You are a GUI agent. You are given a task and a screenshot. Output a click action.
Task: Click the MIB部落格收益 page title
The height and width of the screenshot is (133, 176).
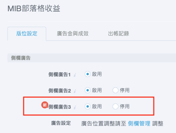34,8
